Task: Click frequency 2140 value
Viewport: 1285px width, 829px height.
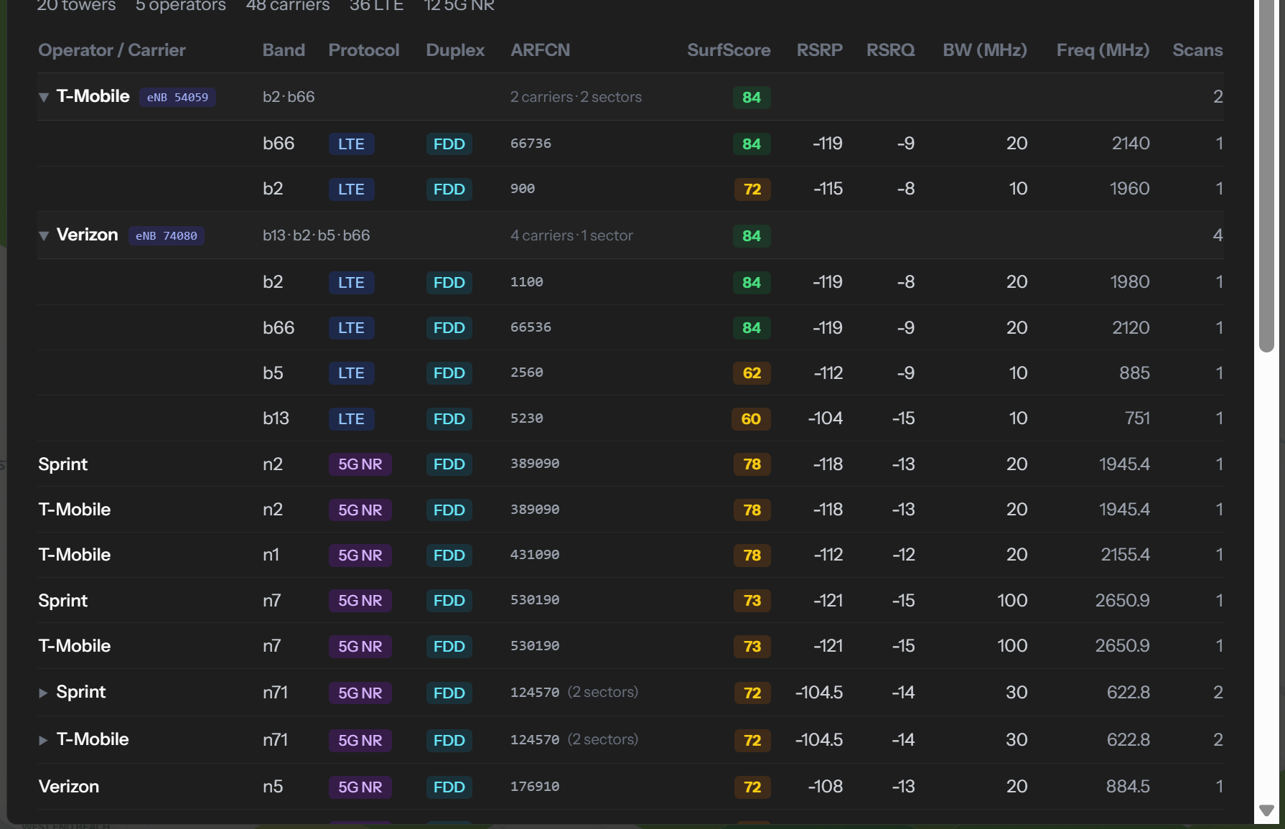Action: pyautogui.click(x=1131, y=144)
